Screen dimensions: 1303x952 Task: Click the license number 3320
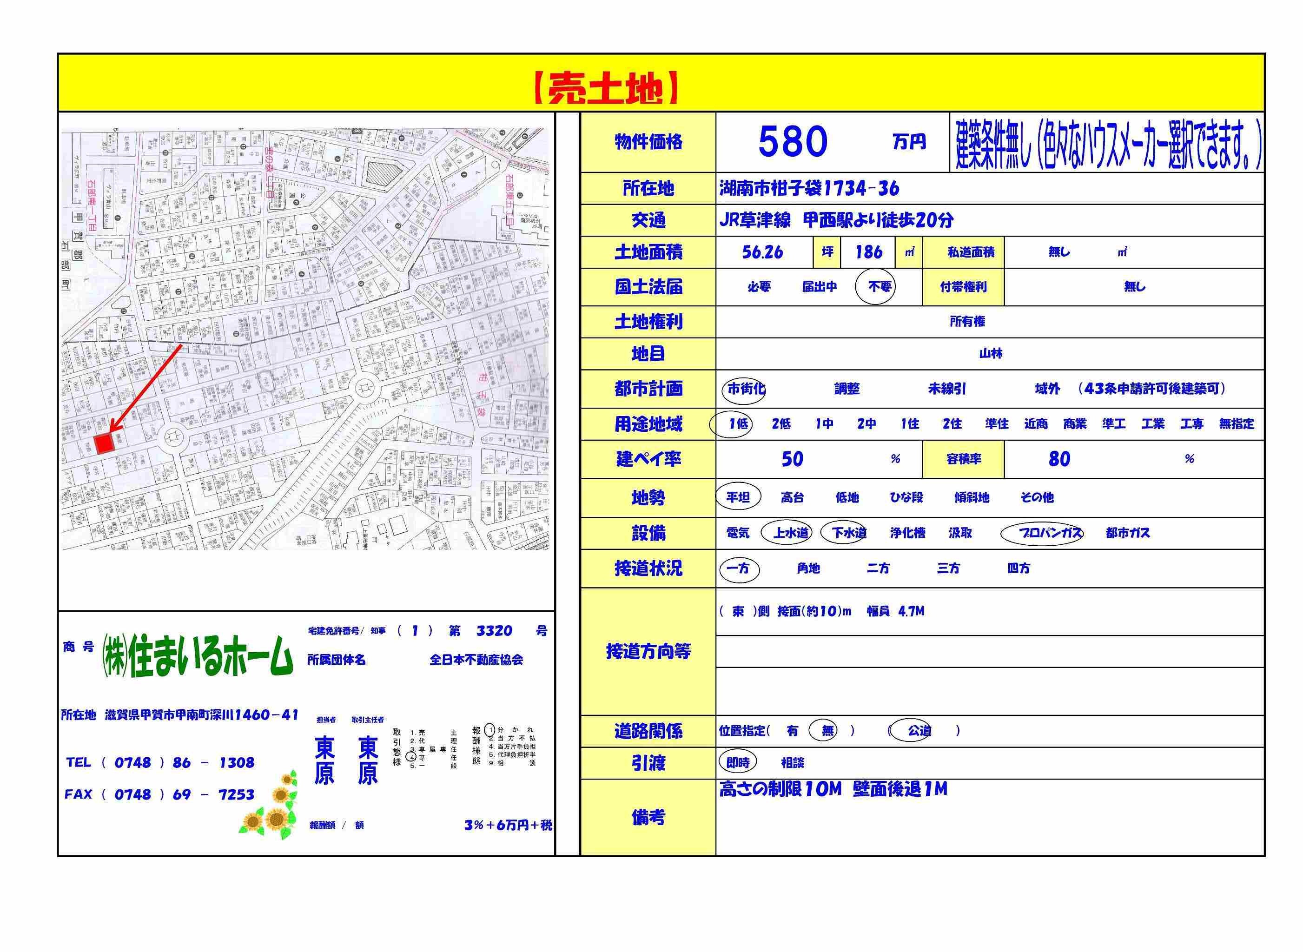coord(494,631)
